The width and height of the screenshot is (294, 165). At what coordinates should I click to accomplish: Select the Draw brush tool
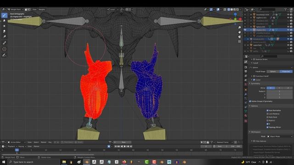pyautogui.click(x=4, y=15)
